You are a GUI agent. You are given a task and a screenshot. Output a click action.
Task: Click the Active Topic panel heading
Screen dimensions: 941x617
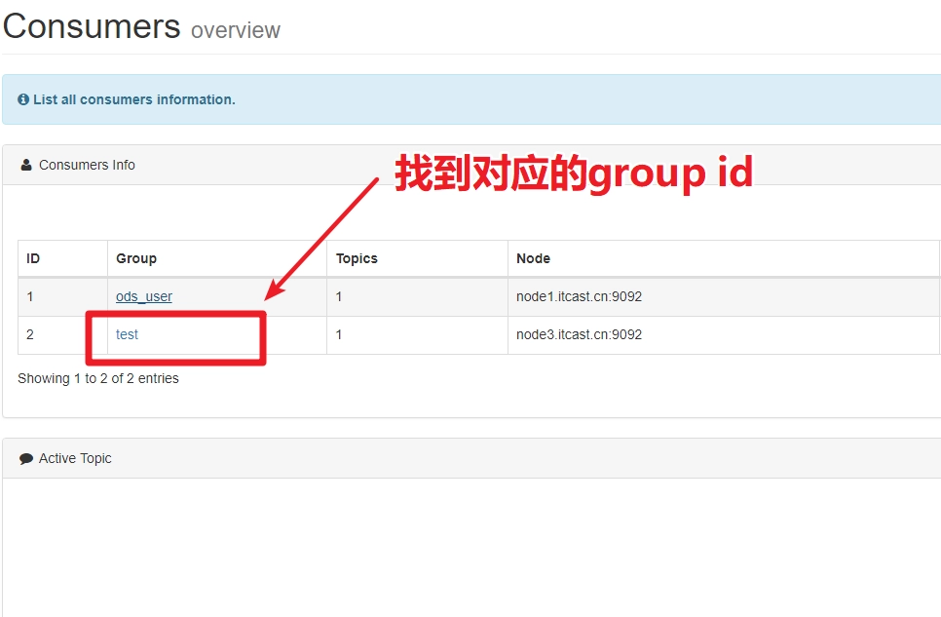pos(75,458)
